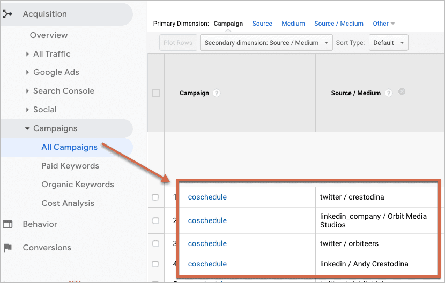The height and width of the screenshot is (283, 445).
Task: Toggle the select-all rows checkbox
Action: tap(156, 93)
